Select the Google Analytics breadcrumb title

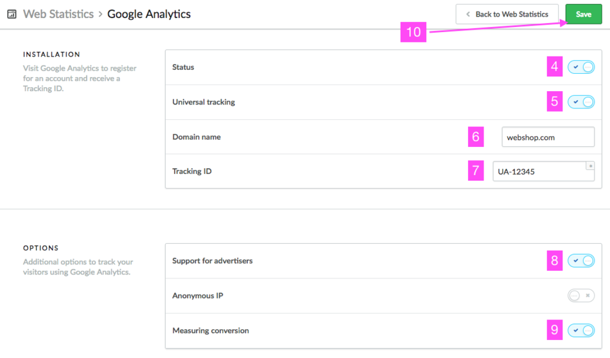click(149, 14)
